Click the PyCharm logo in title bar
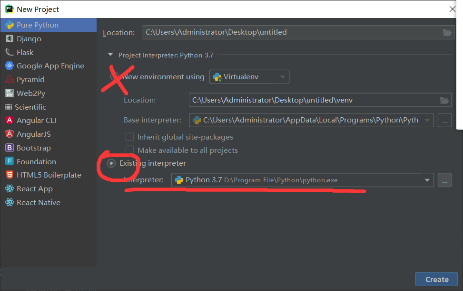Screen dimensions: 463x291 (x=10, y=9)
